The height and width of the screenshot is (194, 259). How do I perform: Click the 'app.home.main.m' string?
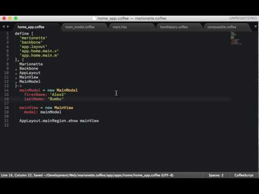[x=39, y=56]
